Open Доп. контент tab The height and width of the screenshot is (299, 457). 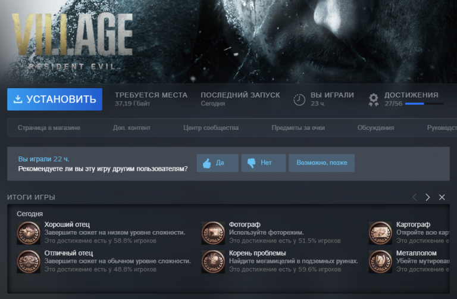point(132,128)
